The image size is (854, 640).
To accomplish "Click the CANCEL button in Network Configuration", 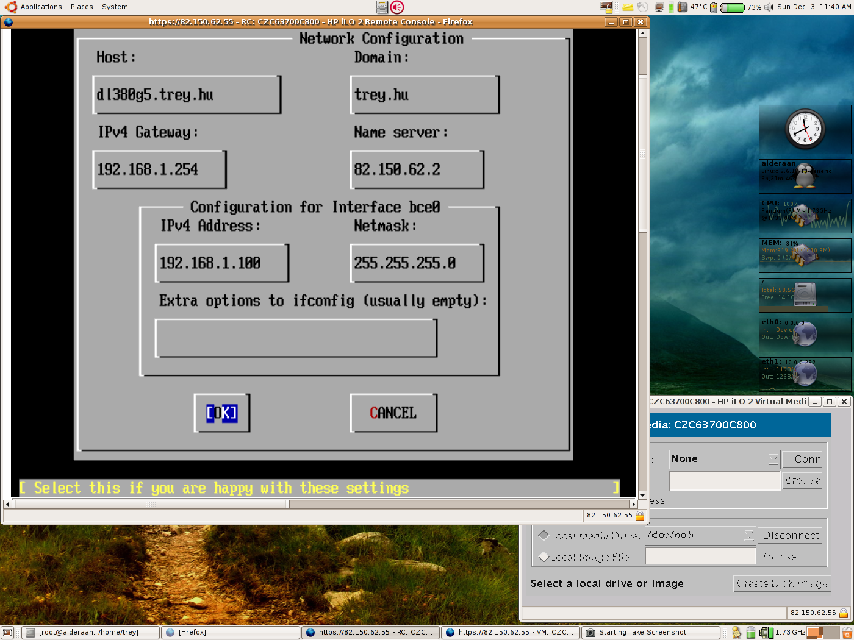I will pos(393,413).
